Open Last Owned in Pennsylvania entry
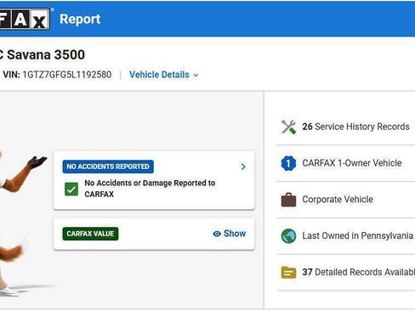This screenshot has width=415, height=311. [x=358, y=235]
